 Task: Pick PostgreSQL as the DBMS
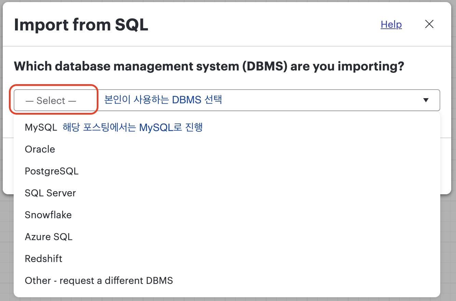[x=227, y=171]
